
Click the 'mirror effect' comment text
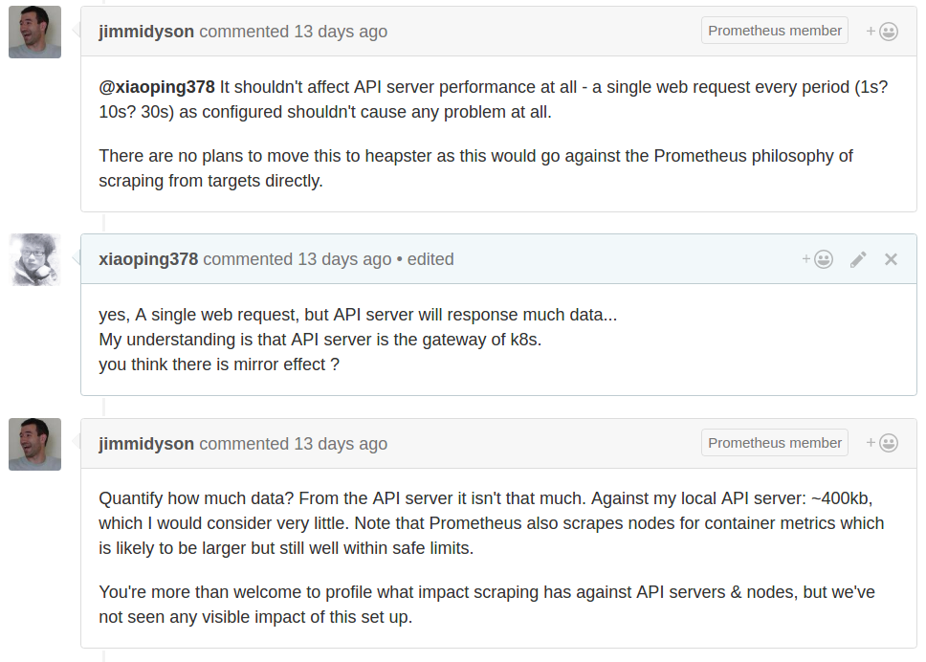pyautogui.click(x=219, y=364)
